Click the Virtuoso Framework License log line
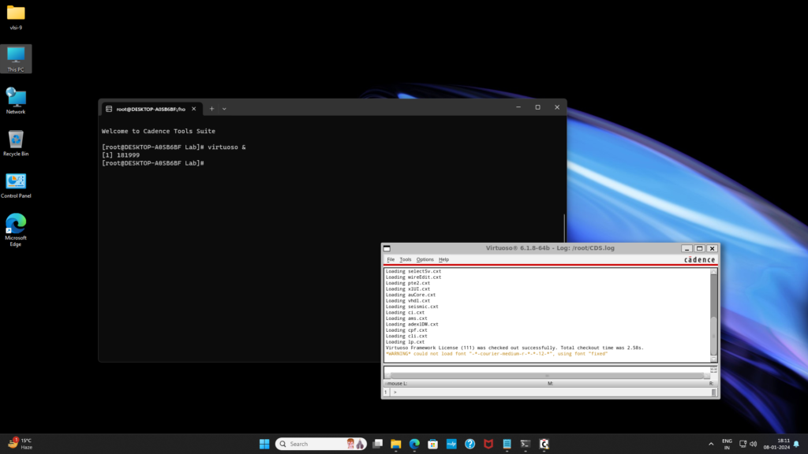Image resolution: width=808 pixels, height=454 pixels. (514, 348)
